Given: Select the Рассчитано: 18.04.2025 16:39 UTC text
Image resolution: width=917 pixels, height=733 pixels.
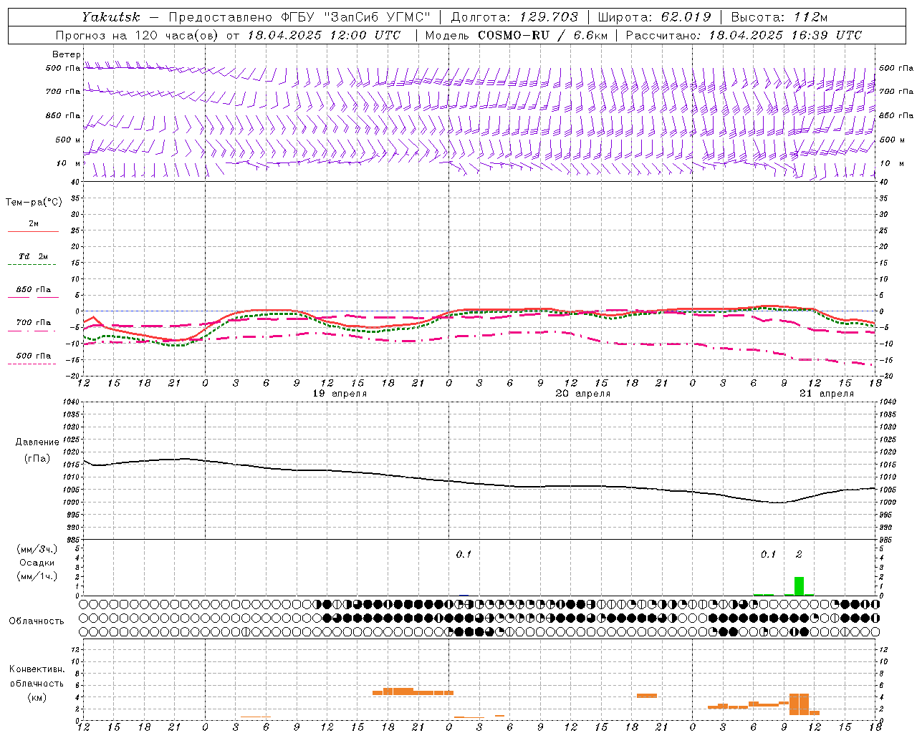Looking at the screenshot, I should click(744, 35).
